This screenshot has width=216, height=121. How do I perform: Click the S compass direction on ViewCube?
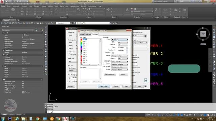click(x=203, y=40)
